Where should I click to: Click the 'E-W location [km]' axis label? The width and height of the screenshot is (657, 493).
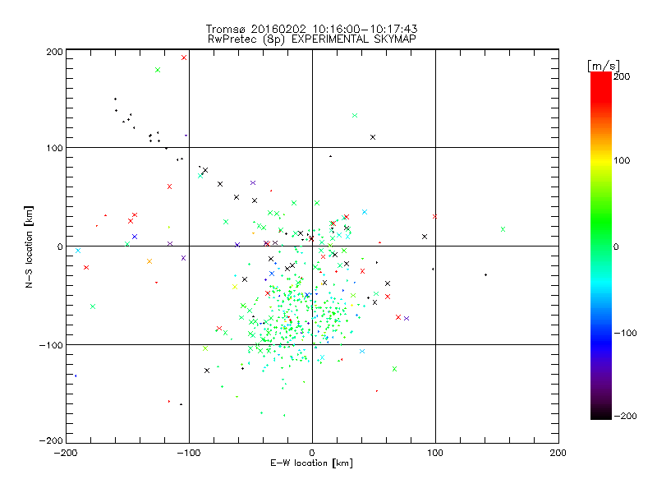[x=311, y=463]
